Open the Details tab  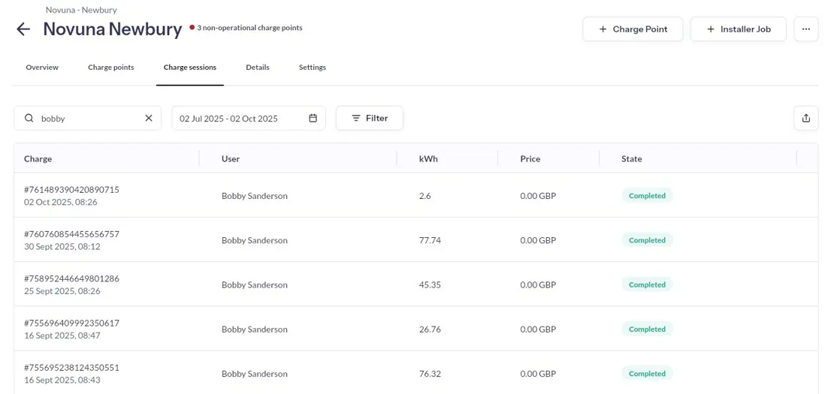(257, 68)
